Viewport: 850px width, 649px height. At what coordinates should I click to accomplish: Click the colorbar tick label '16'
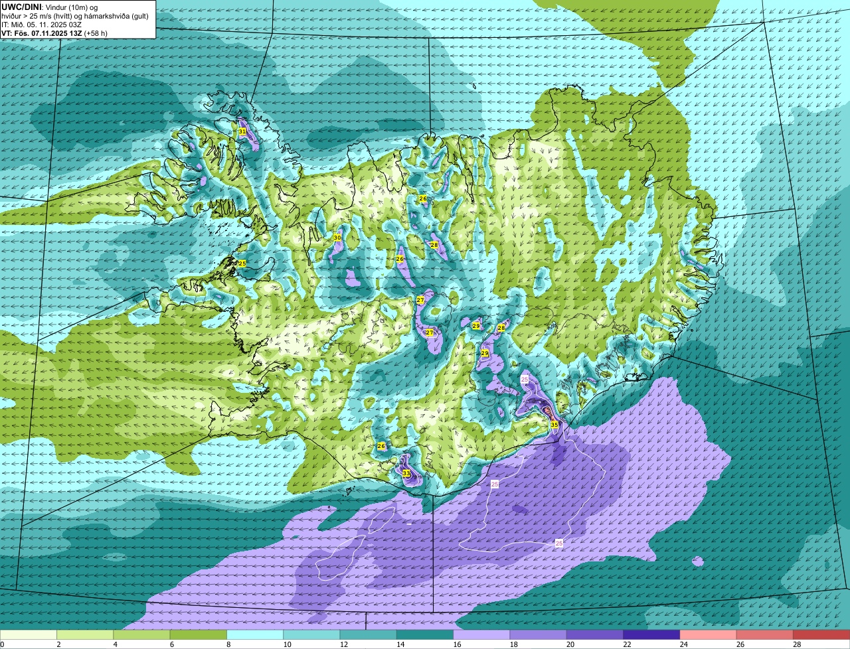(457, 644)
